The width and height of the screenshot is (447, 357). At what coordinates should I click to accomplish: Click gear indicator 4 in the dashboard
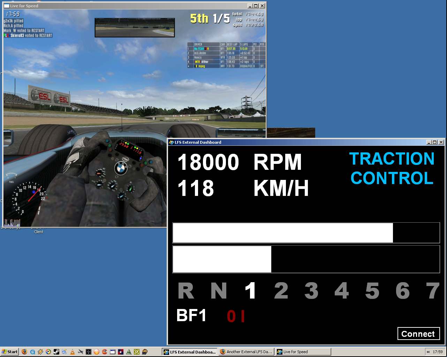point(342,291)
